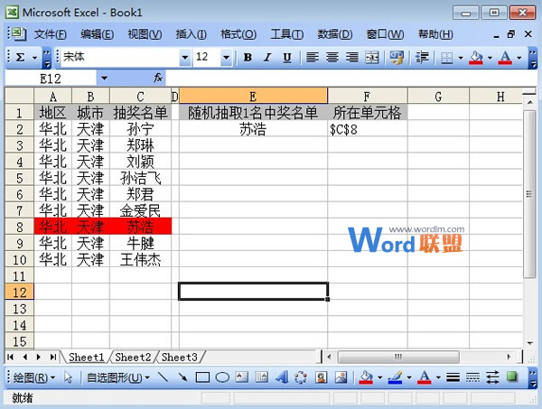The image size is (542, 409).
Task: Select column E header
Action: tap(253, 96)
